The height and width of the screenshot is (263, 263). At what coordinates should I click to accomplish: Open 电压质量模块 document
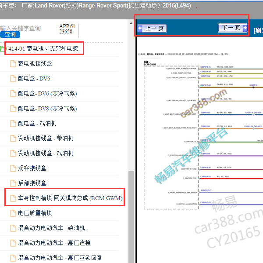35,213
